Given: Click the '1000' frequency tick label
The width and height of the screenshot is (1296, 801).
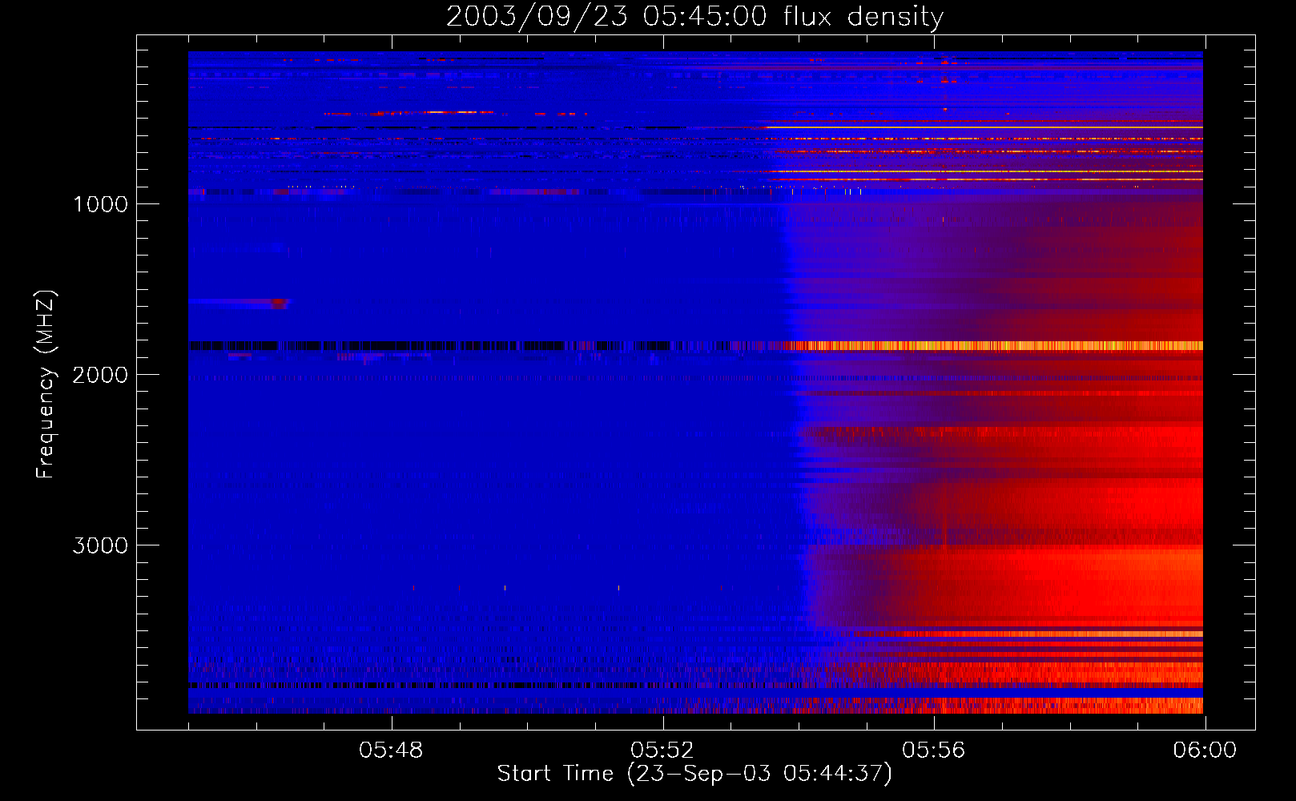Looking at the screenshot, I should point(100,204).
